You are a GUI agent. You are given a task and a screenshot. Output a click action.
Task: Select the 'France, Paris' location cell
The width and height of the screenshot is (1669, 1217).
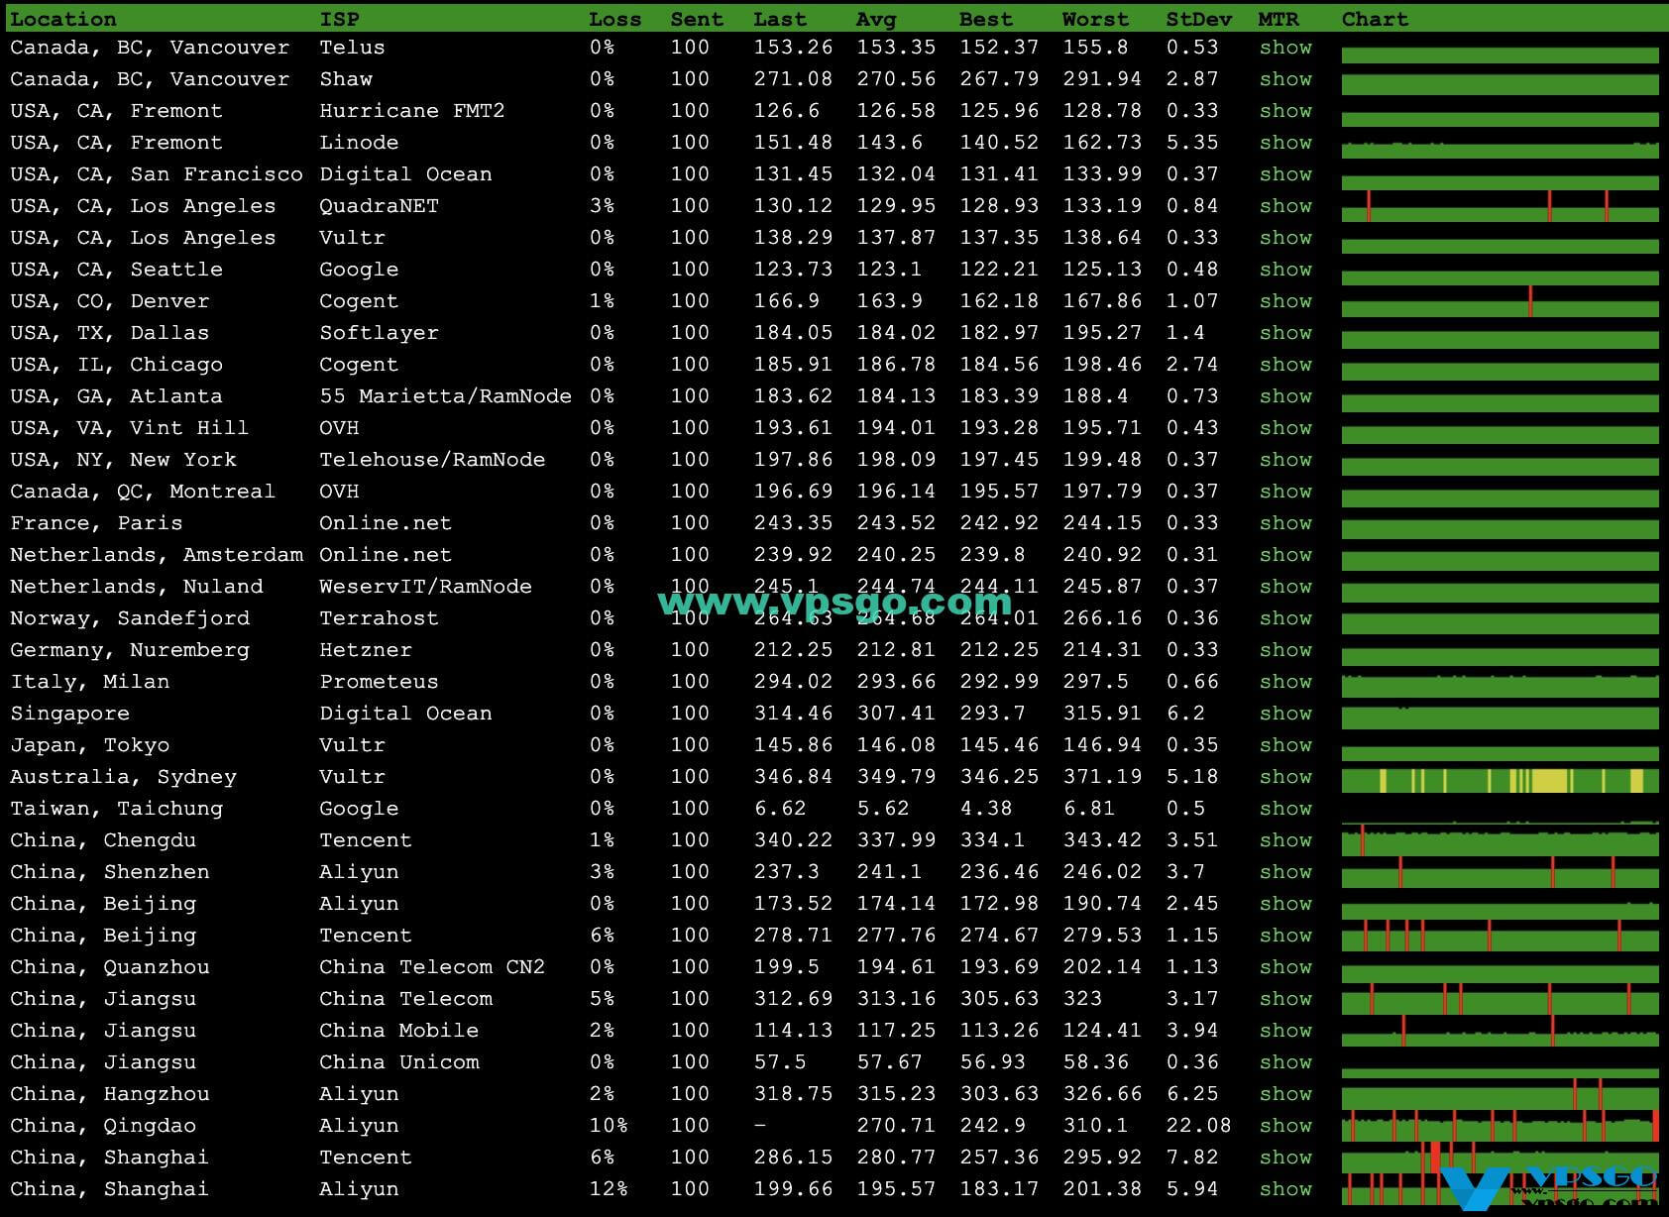96,523
